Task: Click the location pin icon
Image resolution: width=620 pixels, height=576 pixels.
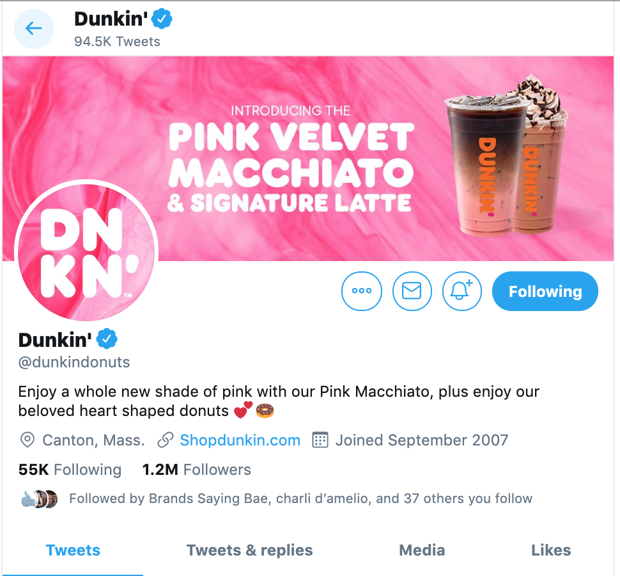Action: click(27, 440)
